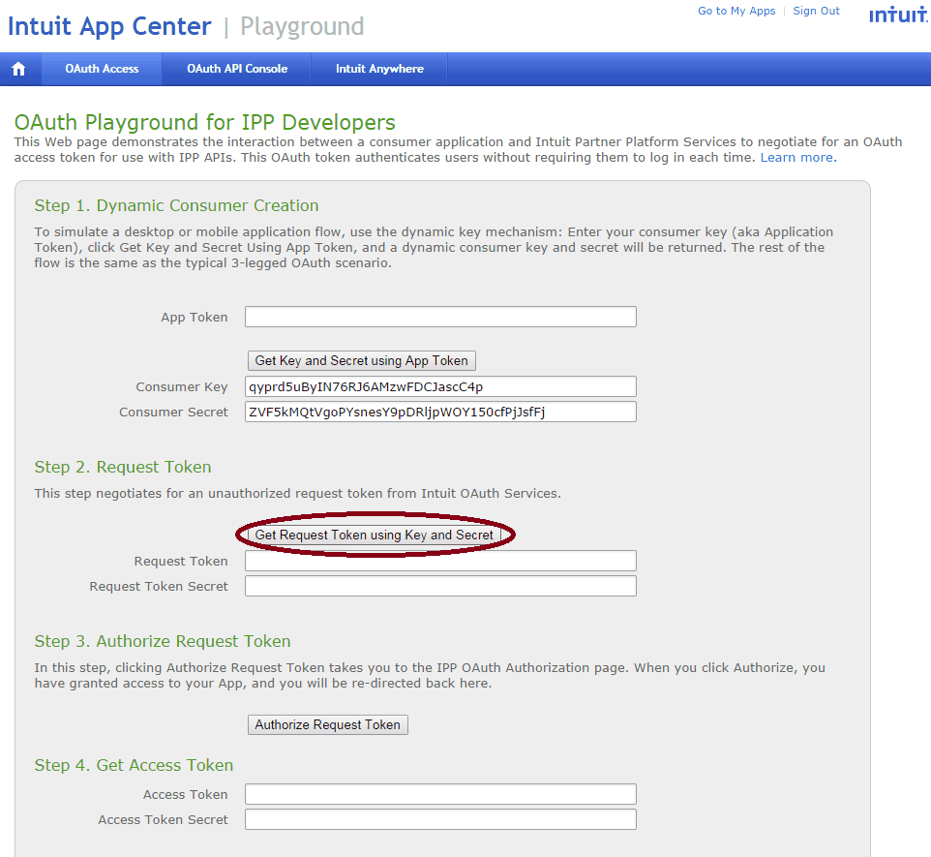This screenshot has height=857, width=931.
Task: Click the Request Token Secret label
Action: (159, 586)
